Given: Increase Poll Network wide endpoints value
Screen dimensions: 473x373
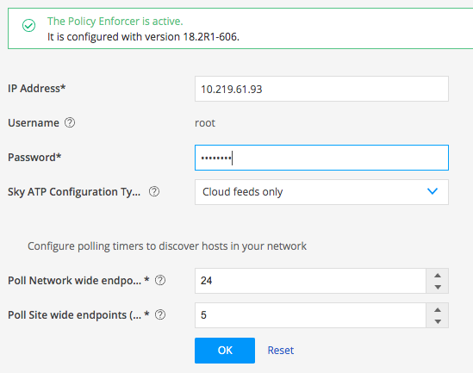Looking at the screenshot, I should click(x=438, y=276).
